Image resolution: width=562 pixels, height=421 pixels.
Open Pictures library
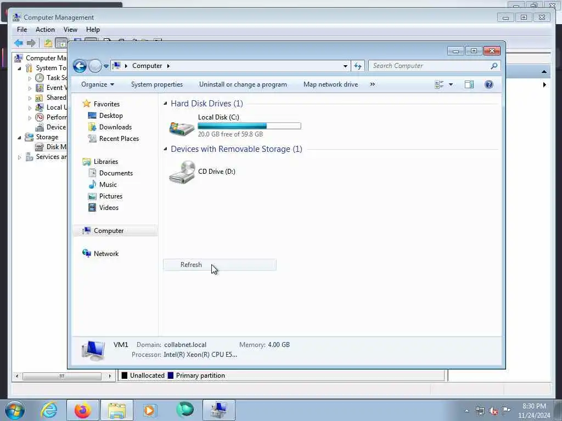[110, 196]
